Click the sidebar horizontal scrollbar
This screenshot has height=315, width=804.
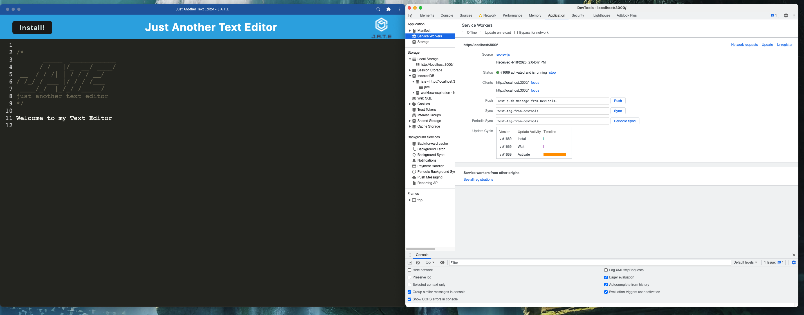(420, 249)
